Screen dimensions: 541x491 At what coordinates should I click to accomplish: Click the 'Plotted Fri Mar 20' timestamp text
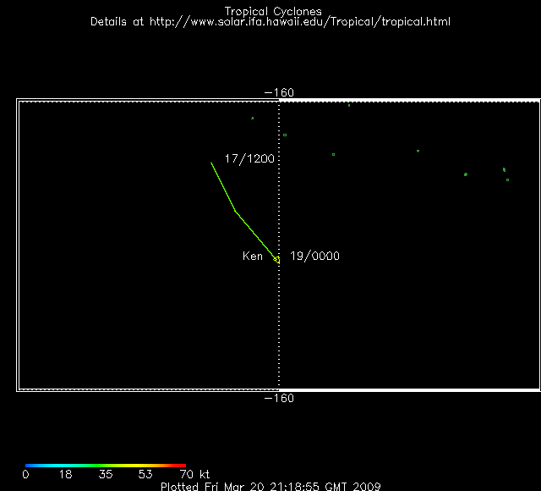(270, 487)
